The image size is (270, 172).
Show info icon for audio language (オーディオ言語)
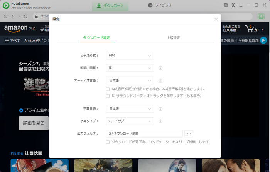(x=160, y=81)
